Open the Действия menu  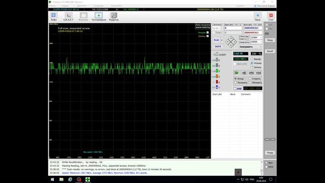tap(81, 6)
